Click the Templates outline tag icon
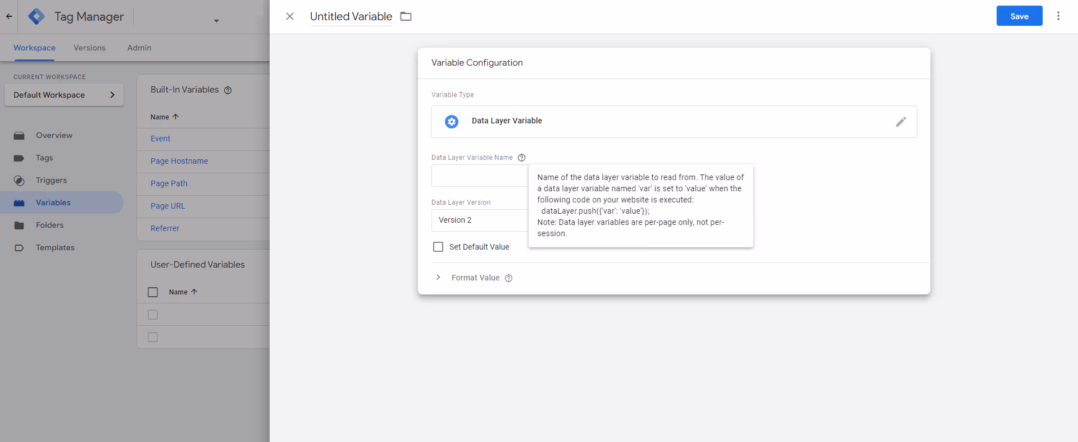Viewport: 1078px width, 442px height. pyautogui.click(x=19, y=248)
